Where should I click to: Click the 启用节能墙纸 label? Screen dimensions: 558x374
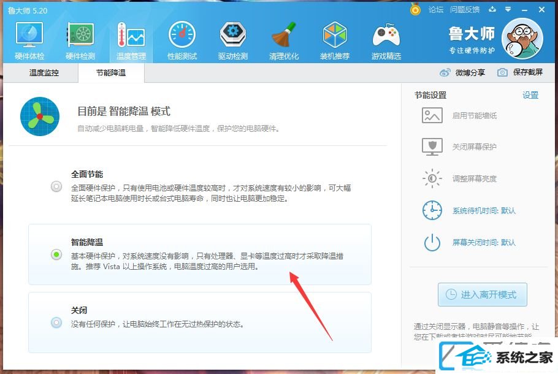(x=475, y=116)
